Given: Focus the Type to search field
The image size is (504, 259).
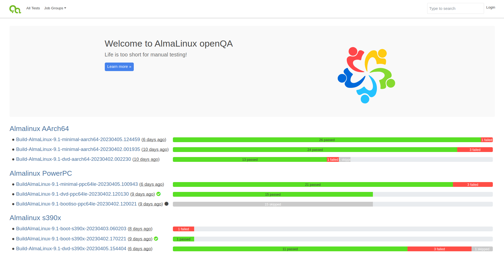Looking at the screenshot, I should click(x=455, y=9).
